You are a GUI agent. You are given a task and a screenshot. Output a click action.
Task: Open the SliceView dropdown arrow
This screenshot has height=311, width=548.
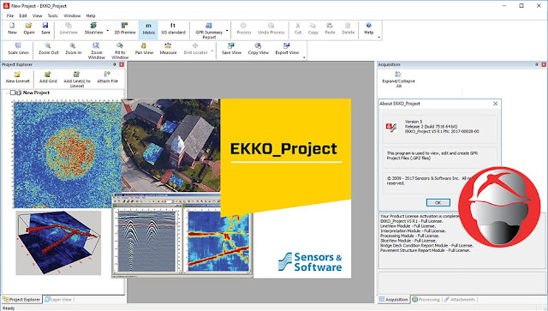click(108, 31)
